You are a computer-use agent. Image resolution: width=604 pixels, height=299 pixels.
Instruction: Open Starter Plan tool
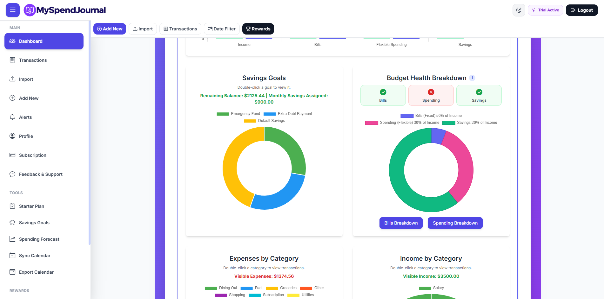pyautogui.click(x=44, y=206)
